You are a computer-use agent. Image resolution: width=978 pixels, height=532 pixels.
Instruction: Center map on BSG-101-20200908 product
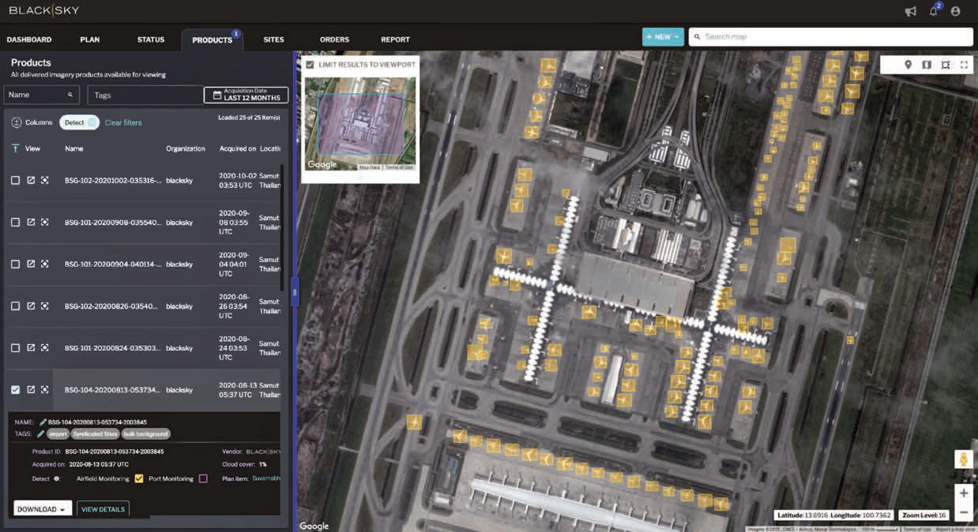45,223
